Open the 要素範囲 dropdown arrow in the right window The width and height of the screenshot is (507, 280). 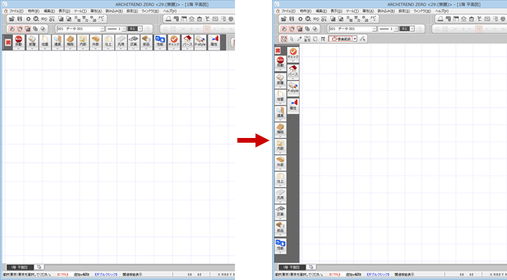355,39
